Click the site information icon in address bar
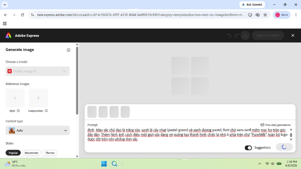Viewport: 301px width, 169px height. coord(33,15)
